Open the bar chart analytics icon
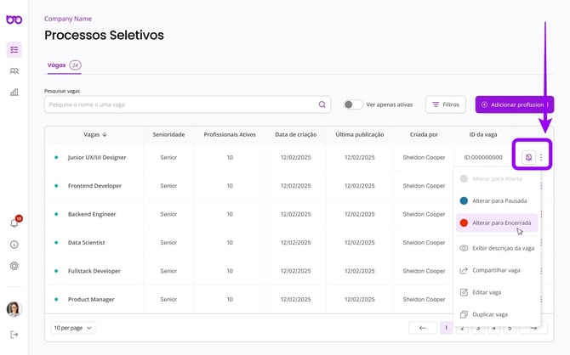 (x=14, y=92)
